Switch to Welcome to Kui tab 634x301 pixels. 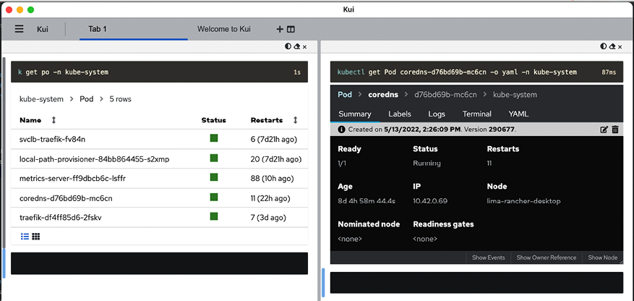point(223,29)
